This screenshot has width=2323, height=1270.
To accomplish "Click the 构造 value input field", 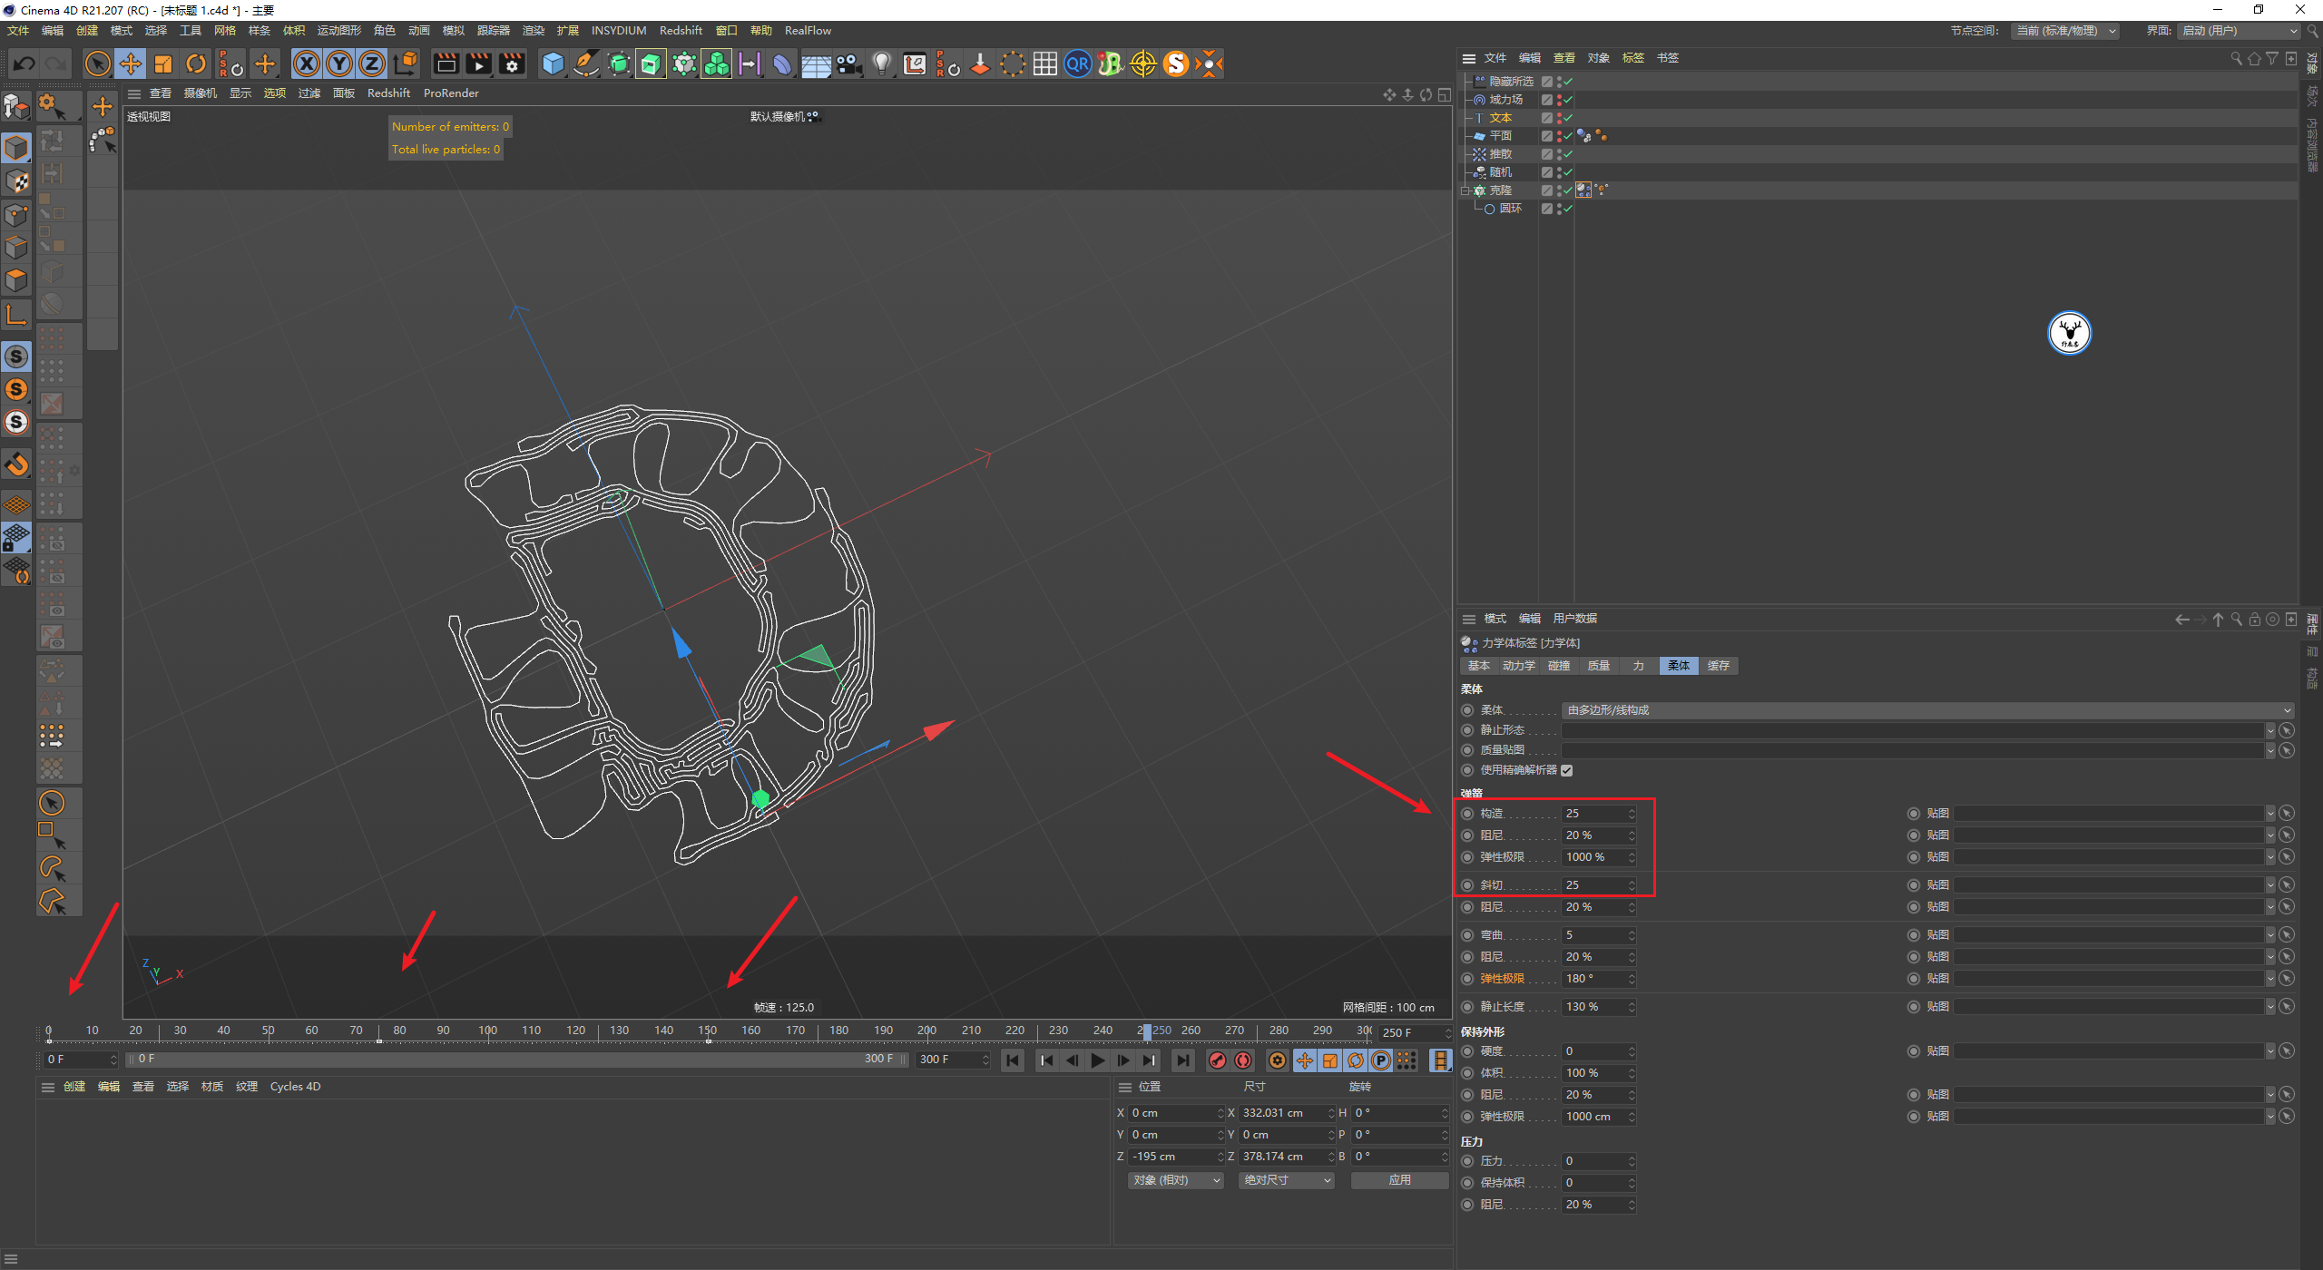I will (1593, 814).
